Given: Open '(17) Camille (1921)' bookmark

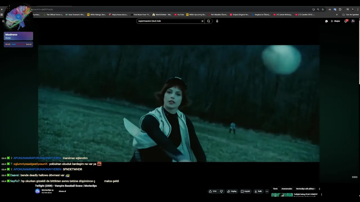Looking at the screenshot, I should pos(305,15).
